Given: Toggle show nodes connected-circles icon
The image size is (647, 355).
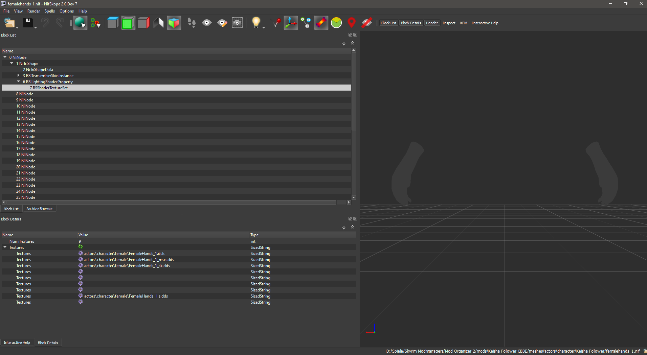Looking at the screenshot, I should click(306, 23).
